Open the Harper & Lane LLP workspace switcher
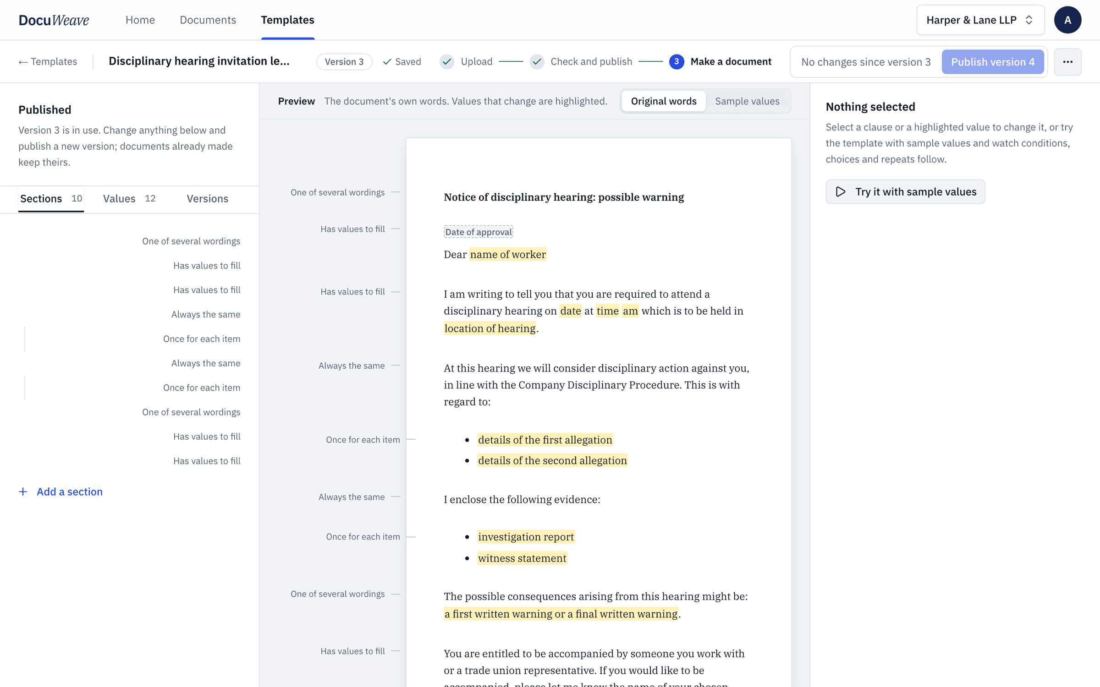1100x687 pixels. click(x=980, y=20)
